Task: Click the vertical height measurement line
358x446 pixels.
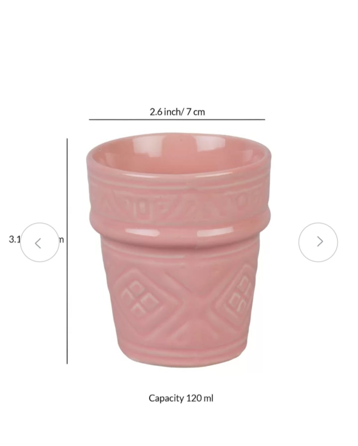Action: pos(67,251)
